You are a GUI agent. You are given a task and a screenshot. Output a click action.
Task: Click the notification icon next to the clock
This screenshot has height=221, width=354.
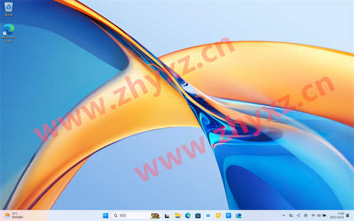pyautogui.click(x=348, y=215)
